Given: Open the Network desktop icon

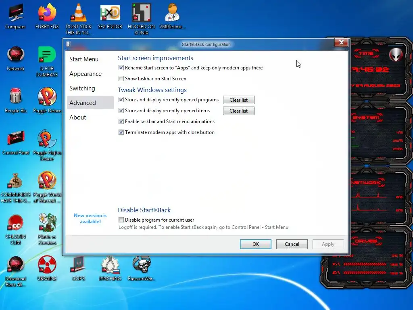Looking at the screenshot, I should coord(16,59).
